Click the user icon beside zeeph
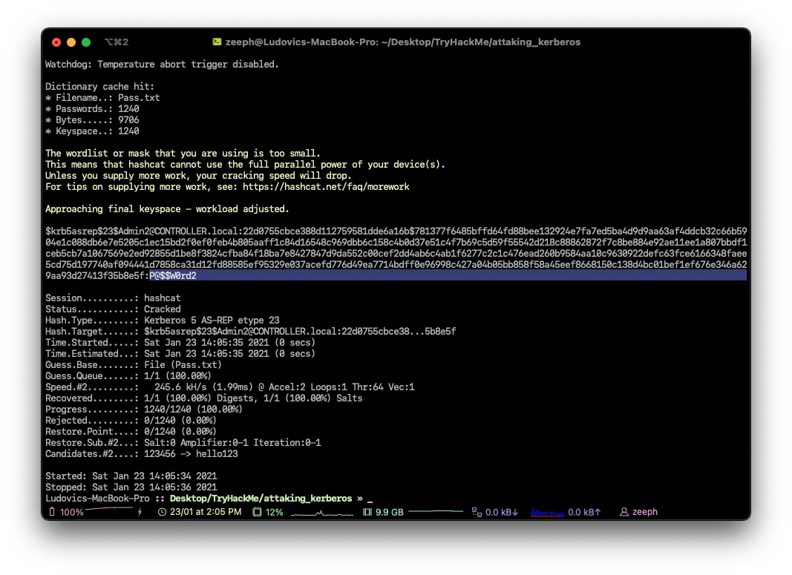Screen dimensions: 792x575 [x=624, y=512]
